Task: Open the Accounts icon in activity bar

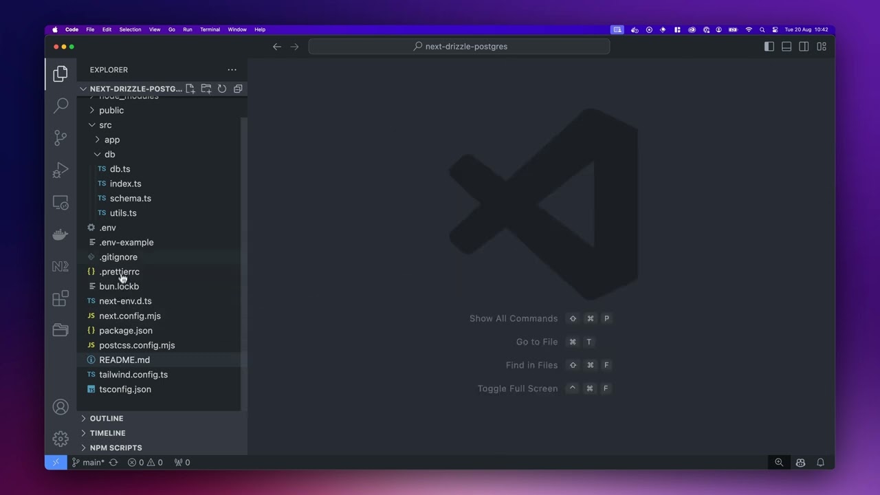Action: coord(60,406)
